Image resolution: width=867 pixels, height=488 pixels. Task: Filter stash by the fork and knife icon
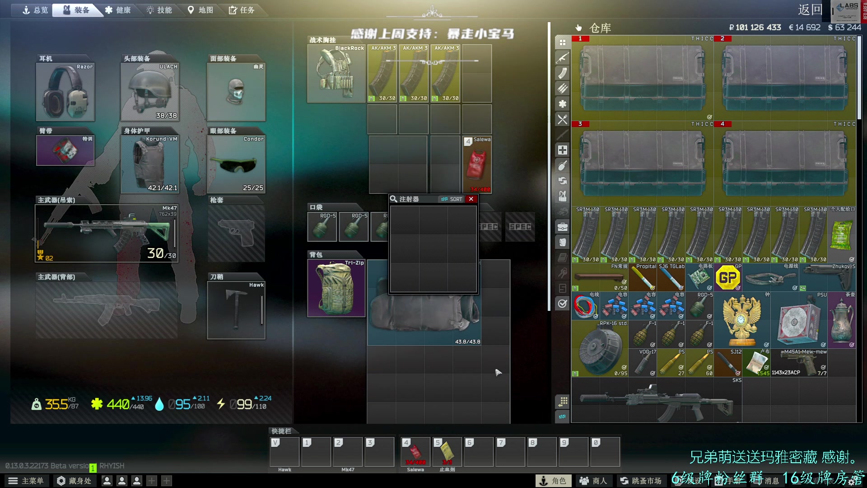coord(562,119)
